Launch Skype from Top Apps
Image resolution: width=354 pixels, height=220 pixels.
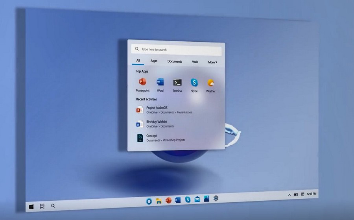(x=194, y=85)
